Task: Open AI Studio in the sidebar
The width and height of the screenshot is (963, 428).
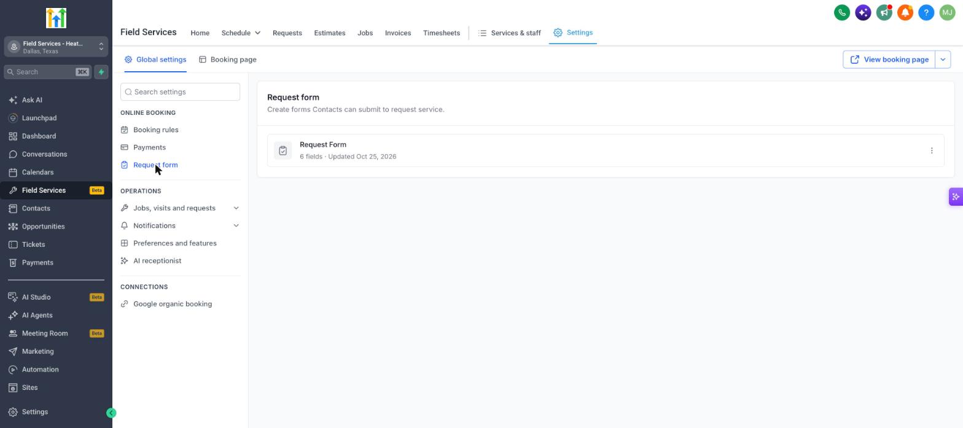Action: (x=56, y=297)
